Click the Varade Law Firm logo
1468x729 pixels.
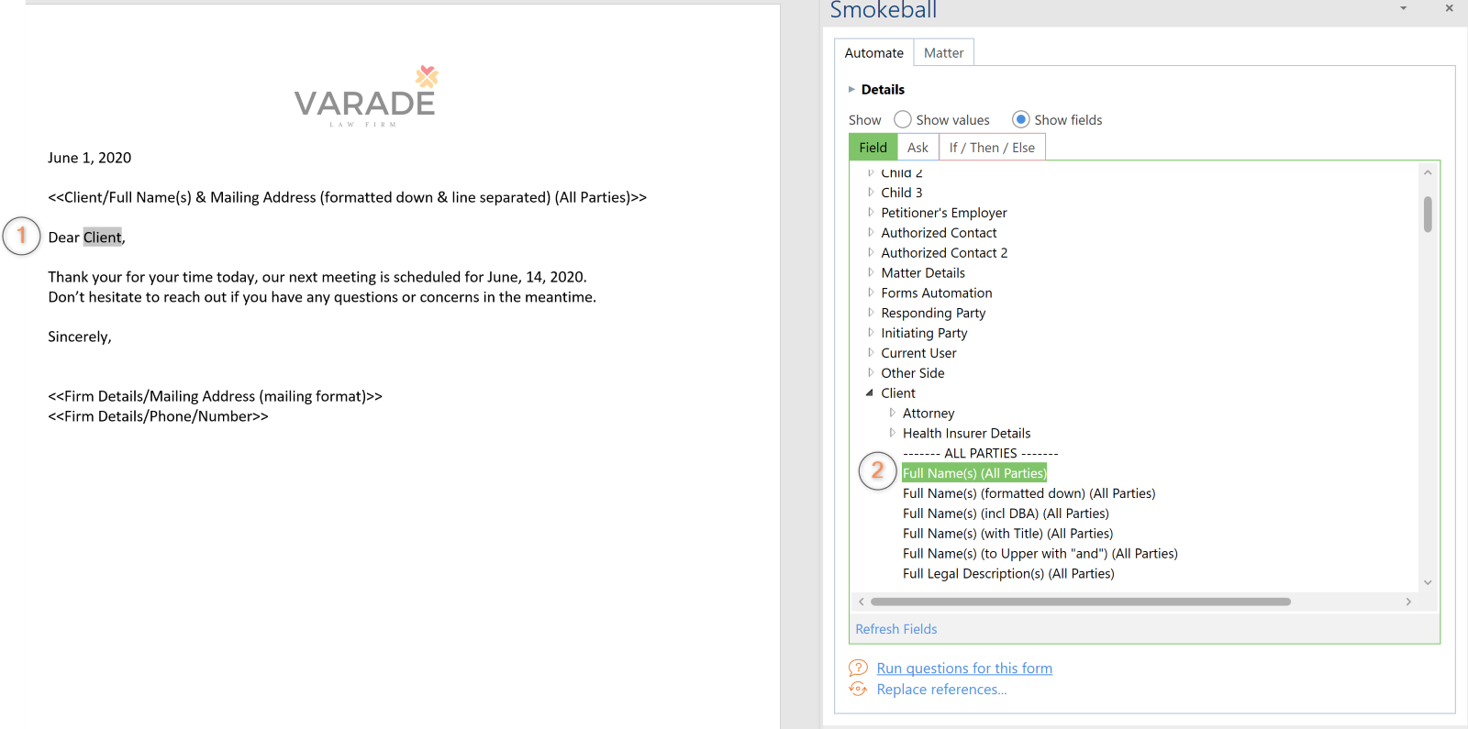[366, 96]
